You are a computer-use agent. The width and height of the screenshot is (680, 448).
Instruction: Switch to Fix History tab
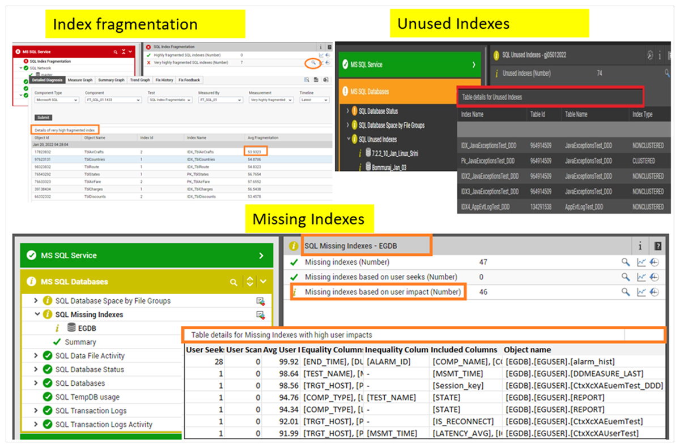(164, 80)
